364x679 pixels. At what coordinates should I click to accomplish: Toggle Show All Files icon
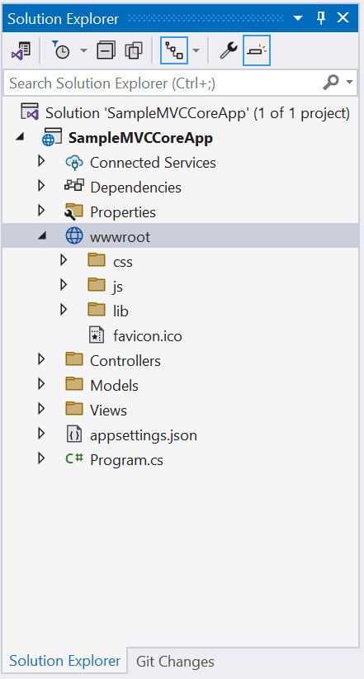134,50
